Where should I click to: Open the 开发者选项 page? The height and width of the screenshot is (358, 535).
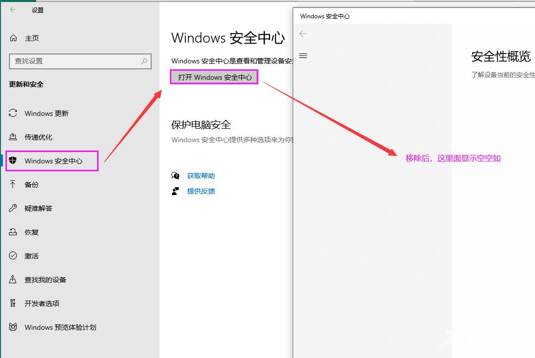pos(42,304)
